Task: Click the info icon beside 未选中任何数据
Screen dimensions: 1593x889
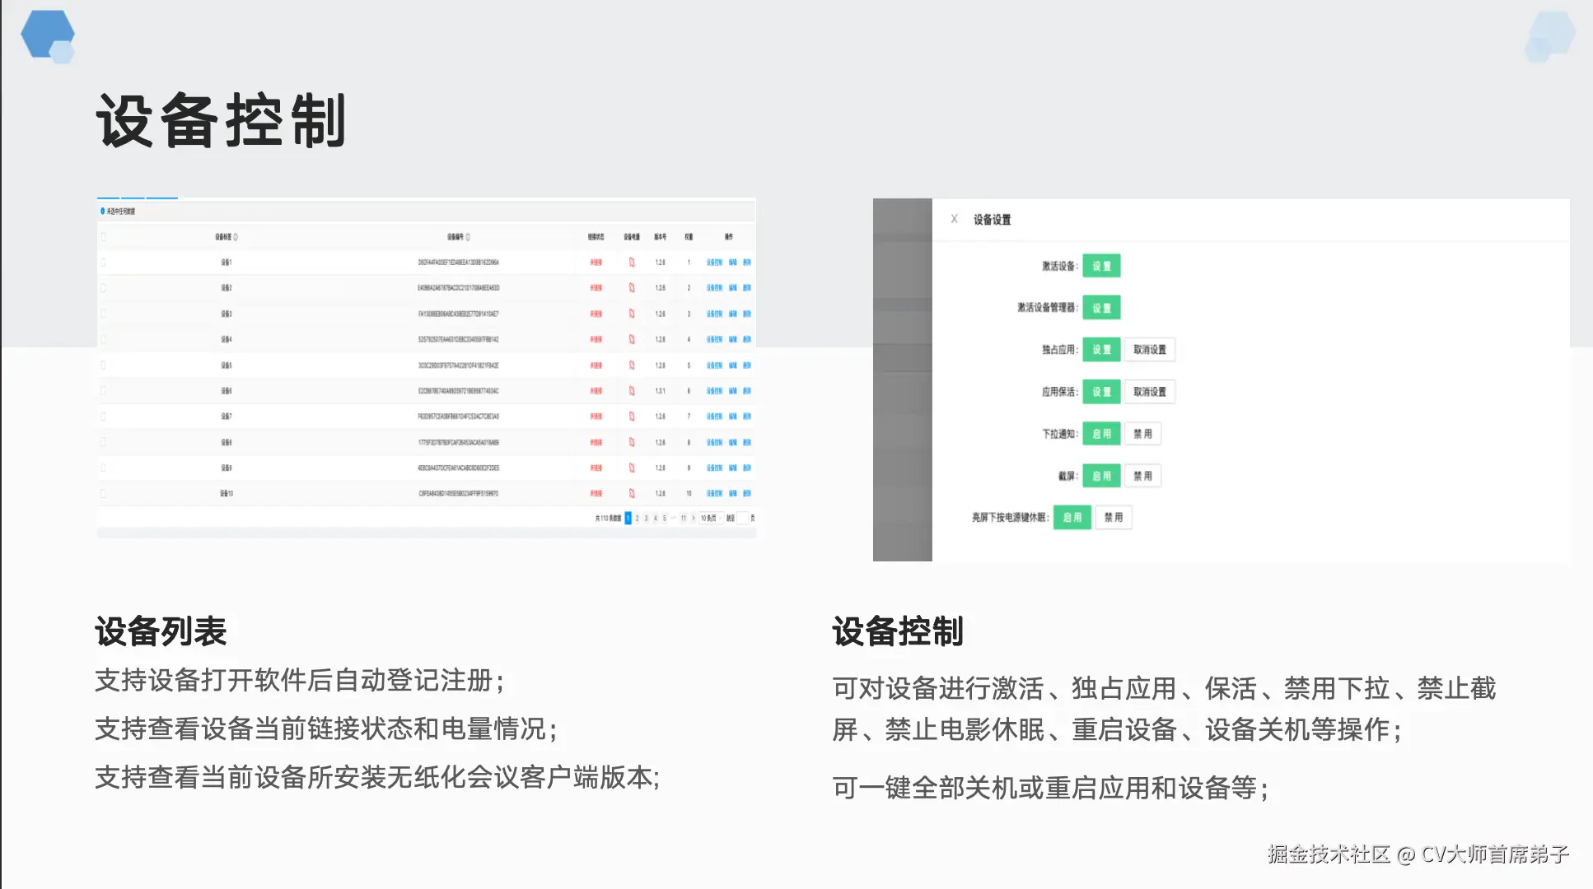Action: tap(102, 211)
